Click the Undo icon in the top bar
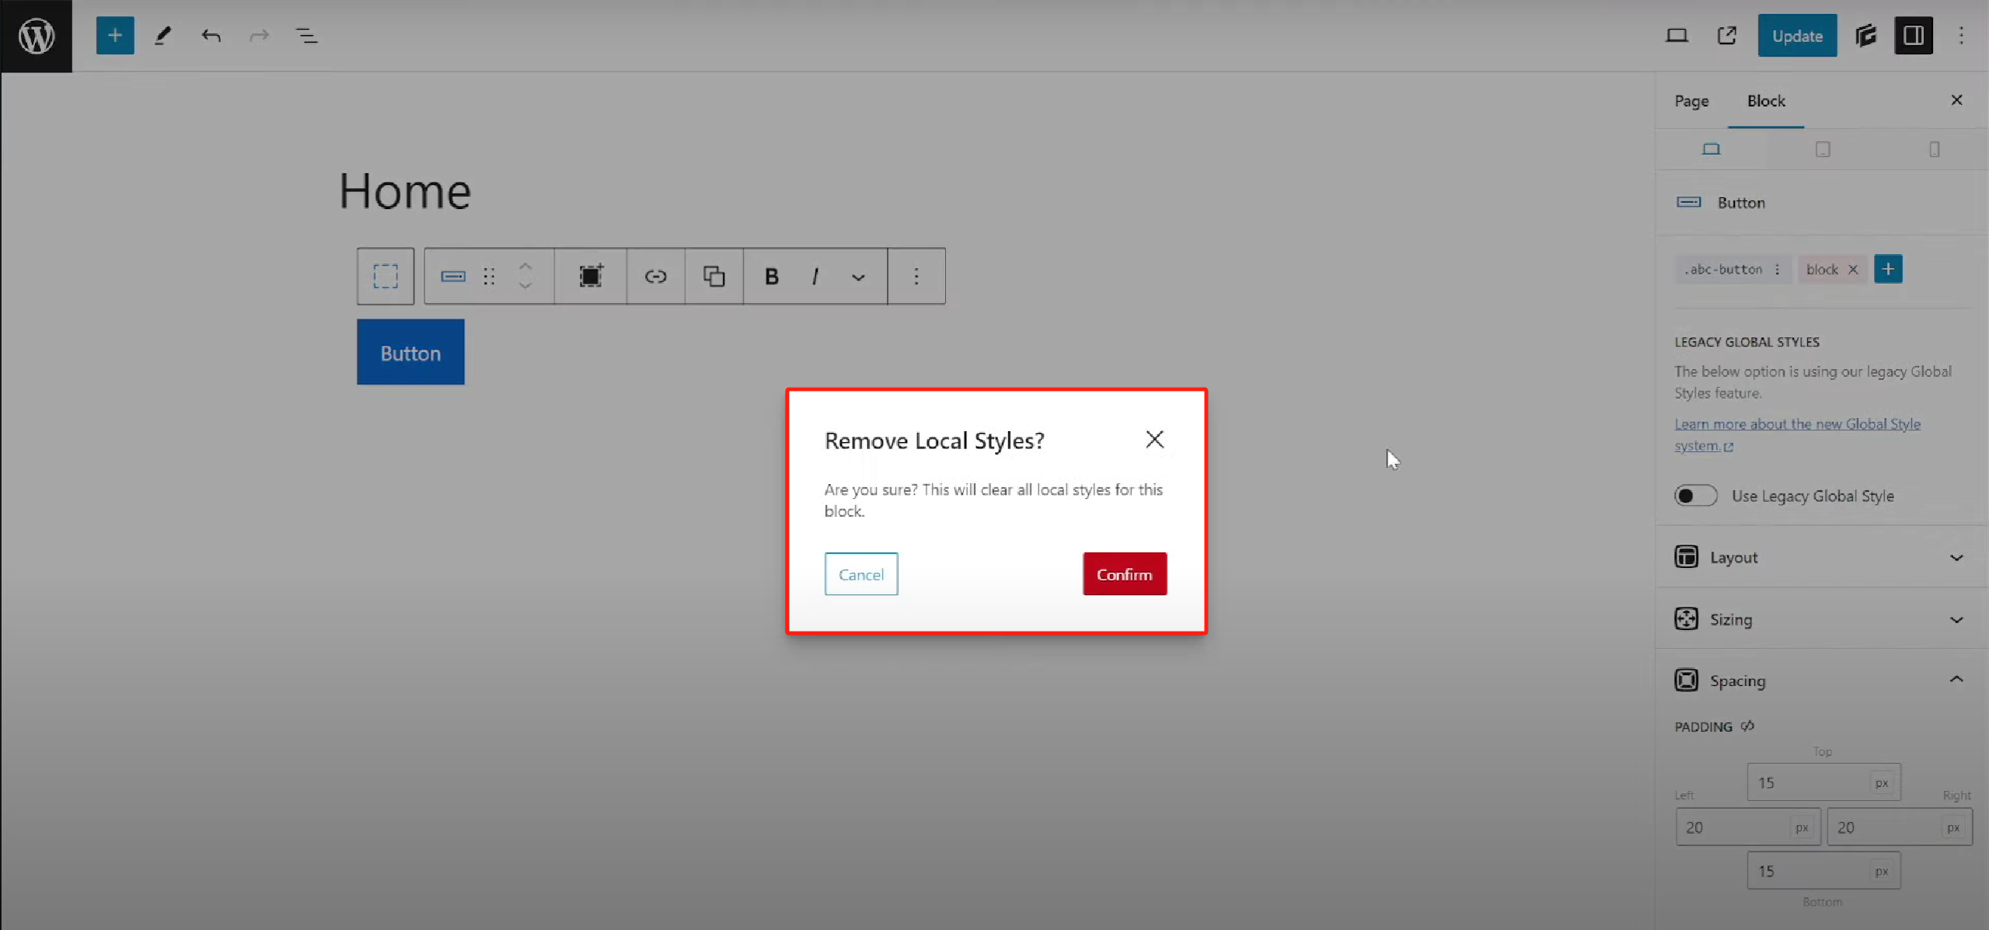This screenshot has height=930, width=1989. click(x=211, y=35)
